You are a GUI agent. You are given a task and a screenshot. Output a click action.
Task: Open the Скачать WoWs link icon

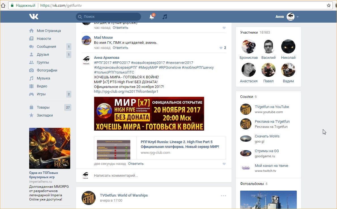point(246,139)
